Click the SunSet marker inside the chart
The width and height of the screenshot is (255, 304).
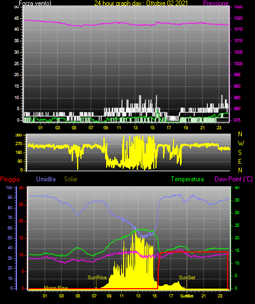click(x=187, y=278)
